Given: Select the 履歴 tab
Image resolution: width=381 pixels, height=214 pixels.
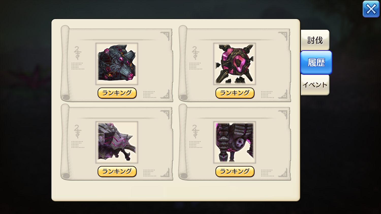Looking at the screenshot, I should pos(316,62).
